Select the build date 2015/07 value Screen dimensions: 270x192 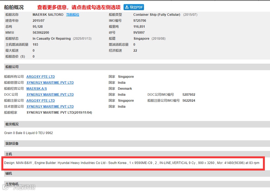[x=39, y=21]
